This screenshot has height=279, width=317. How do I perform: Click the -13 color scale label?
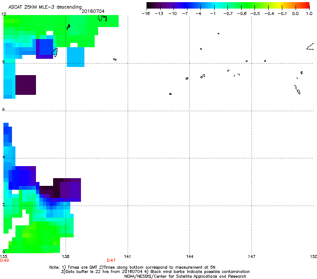coord(159,14)
